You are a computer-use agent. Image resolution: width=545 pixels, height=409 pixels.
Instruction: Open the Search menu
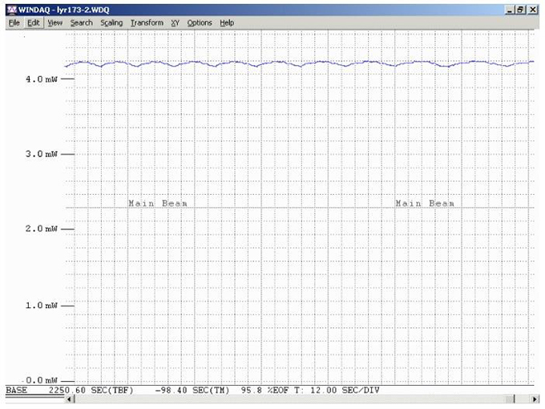click(x=81, y=23)
